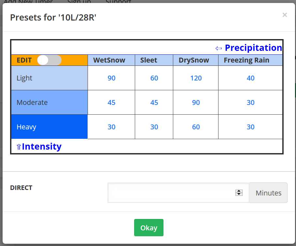Select Moderate WetSnow preset of 45
Image resolution: width=296 pixels, height=246 pixels.
click(x=111, y=103)
